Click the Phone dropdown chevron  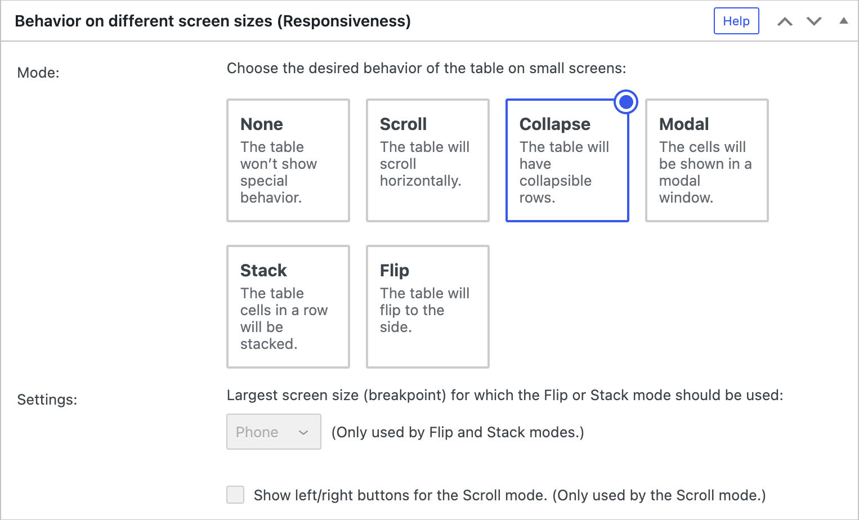coord(303,432)
